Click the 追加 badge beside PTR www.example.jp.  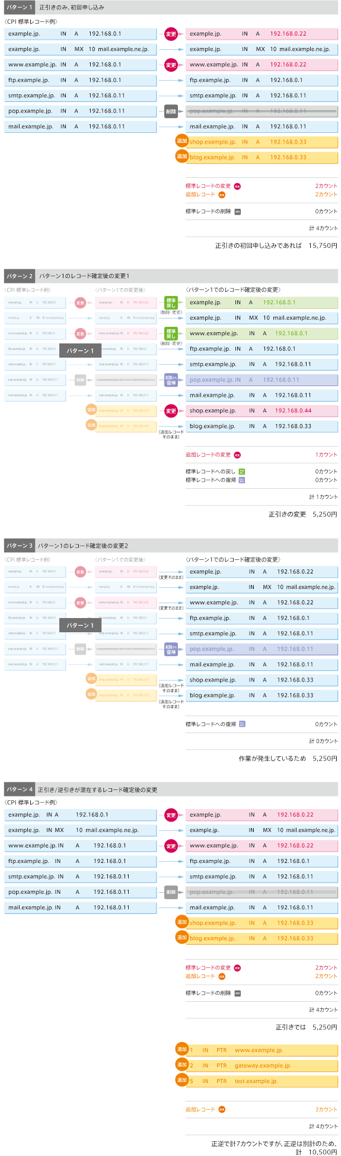pos(182,1049)
